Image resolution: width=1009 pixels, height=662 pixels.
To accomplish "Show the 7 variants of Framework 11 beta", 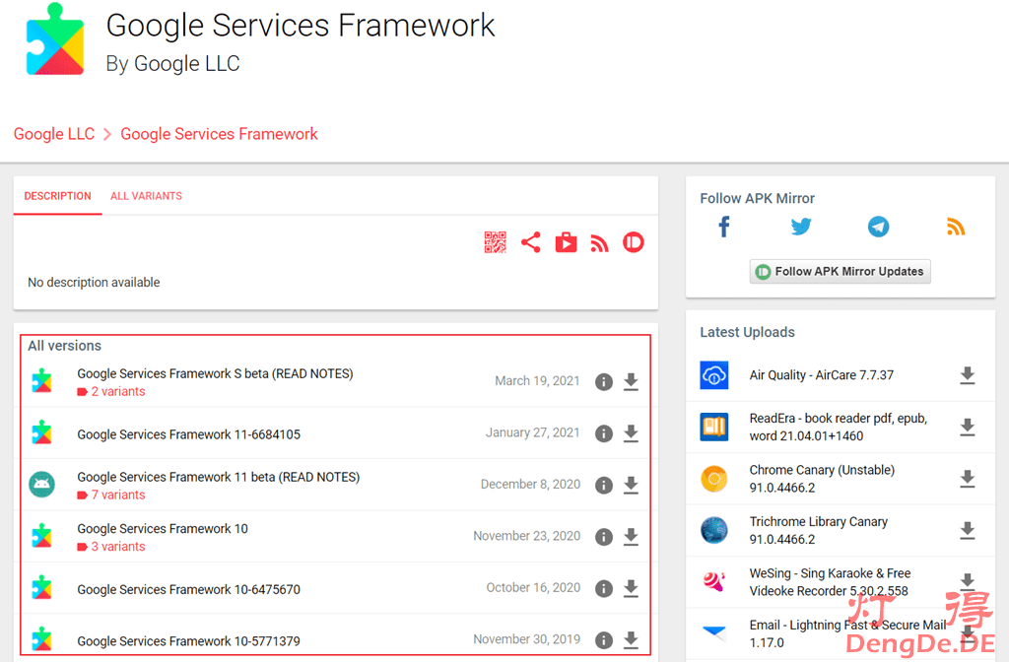I will [x=109, y=495].
